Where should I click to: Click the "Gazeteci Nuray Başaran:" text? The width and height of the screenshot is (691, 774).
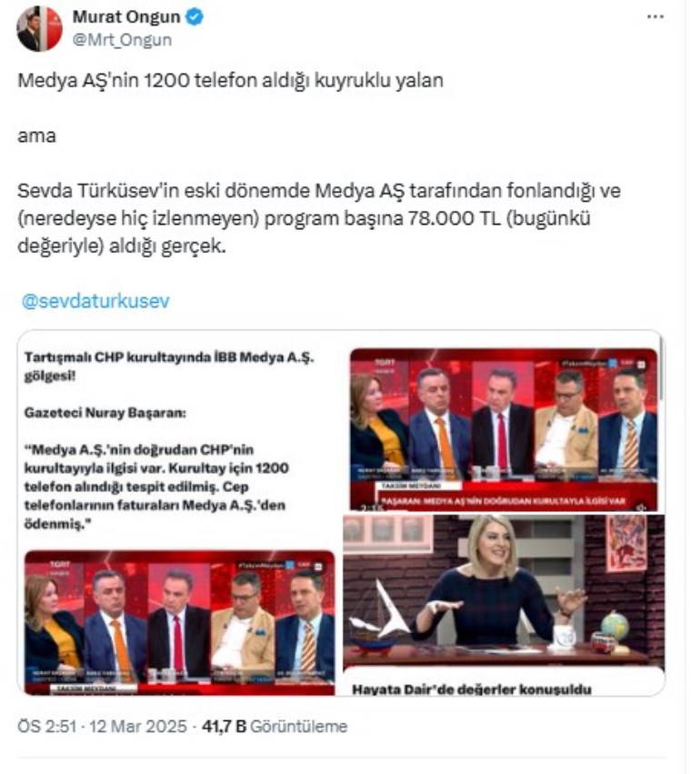coord(105,412)
